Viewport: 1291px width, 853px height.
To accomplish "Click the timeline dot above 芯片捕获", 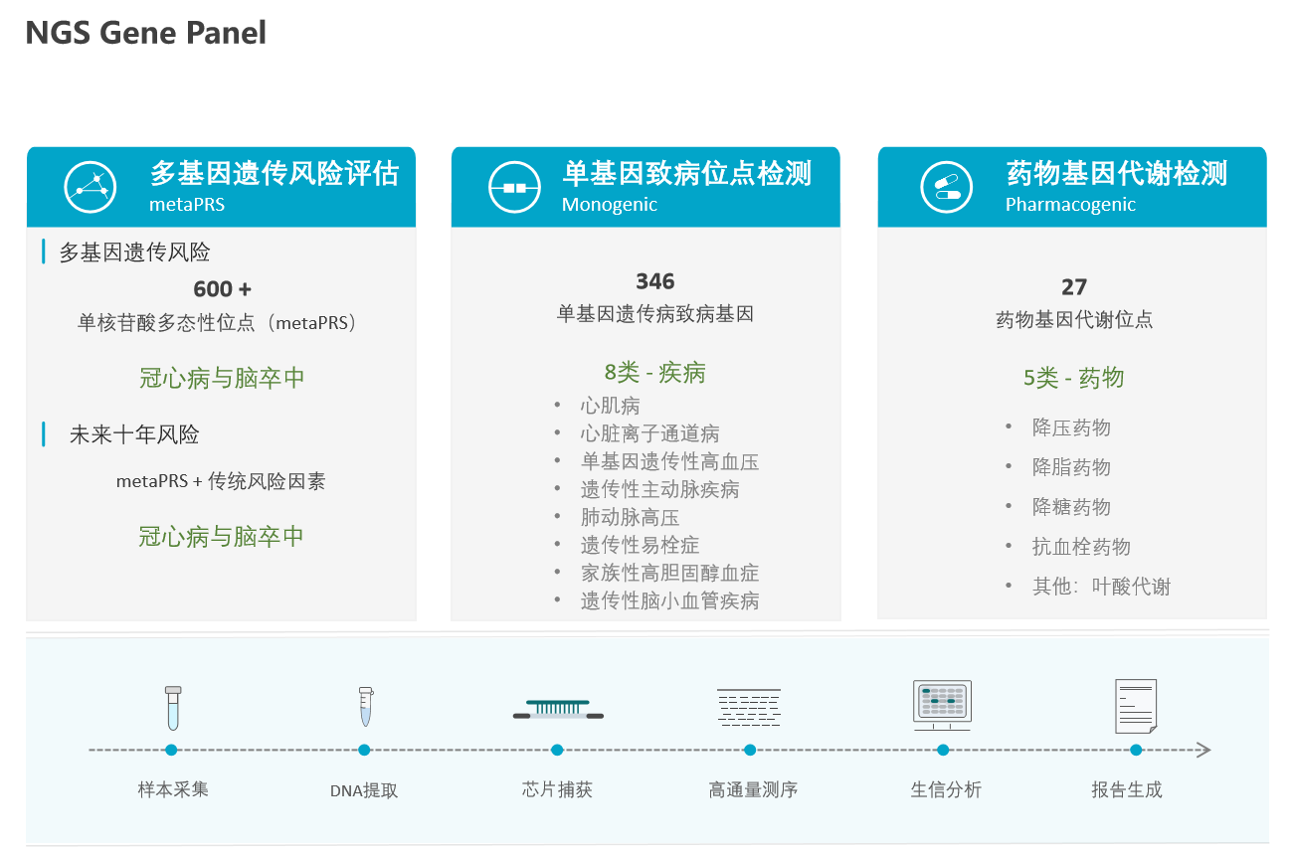I will 557,750.
